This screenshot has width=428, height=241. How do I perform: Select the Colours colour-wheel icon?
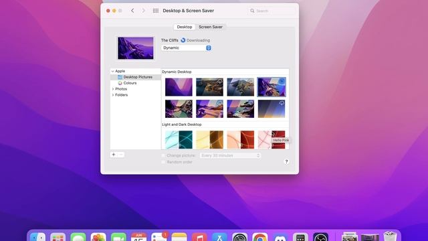120,83
